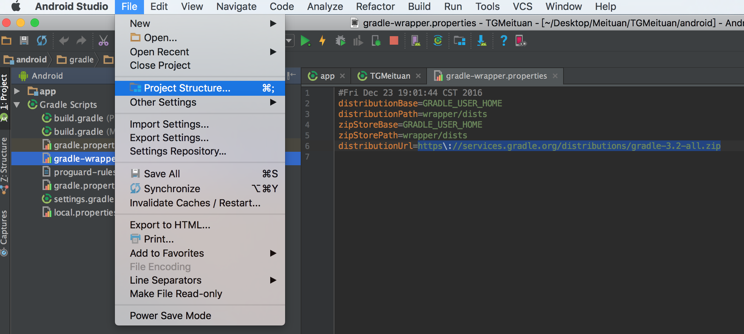Open the Navigate menu
This screenshot has height=334, width=744.
(x=236, y=6)
